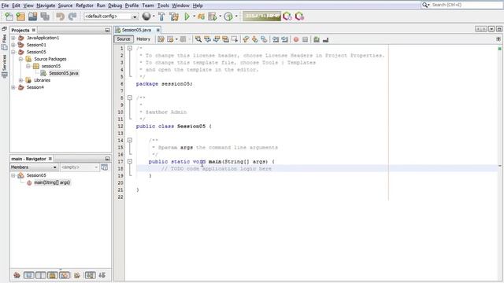Toggle Bookmark icon in editor toolbar

tap(264, 39)
